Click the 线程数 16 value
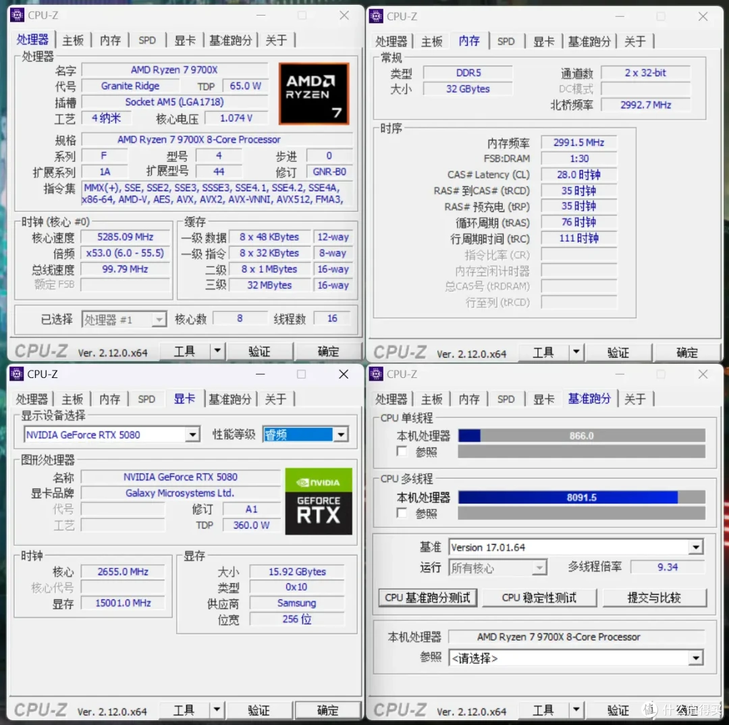 point(332,319)
